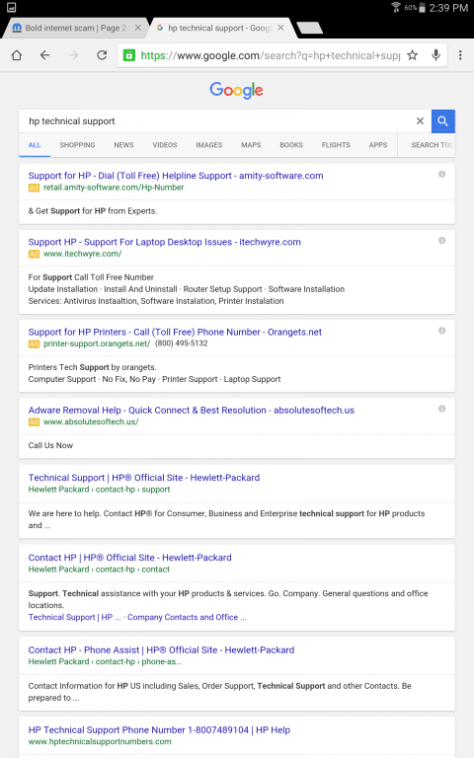
Task: Open Chrome three-dot menu
Action: pos(460,55)
